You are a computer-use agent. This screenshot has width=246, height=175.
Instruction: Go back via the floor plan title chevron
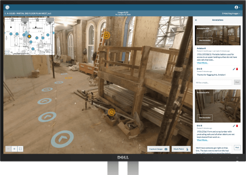[5, 13]
